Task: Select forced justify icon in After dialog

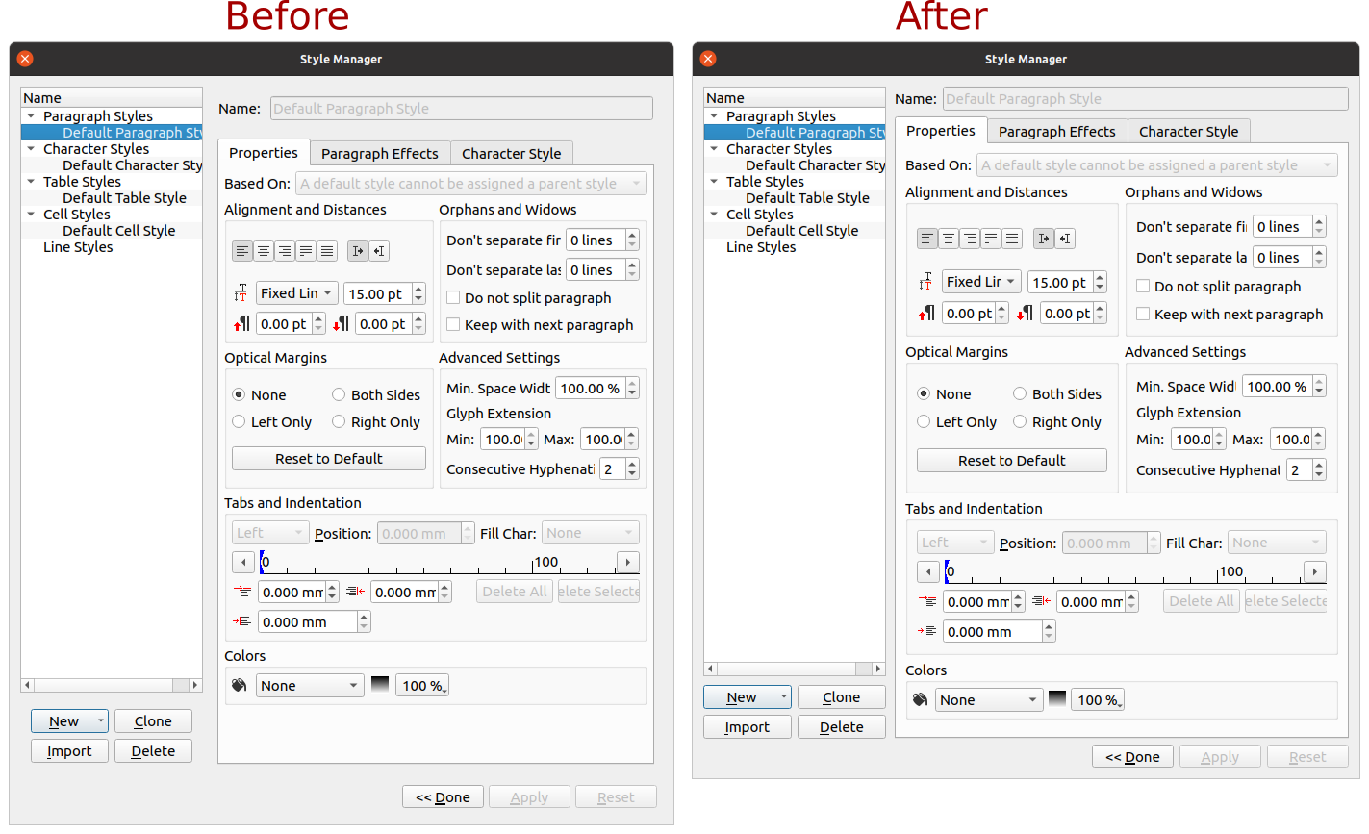Action: [1012, 239]
